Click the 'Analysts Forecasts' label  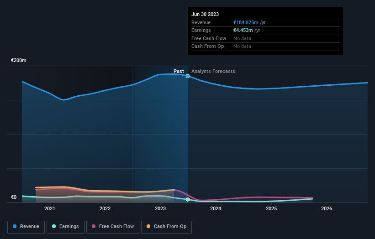pyautogui.click(x=213, y=71)
